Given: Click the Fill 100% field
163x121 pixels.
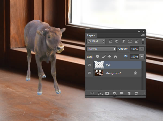Looking at the screenshot, I should pyautogui.click(x=135, y=57).
